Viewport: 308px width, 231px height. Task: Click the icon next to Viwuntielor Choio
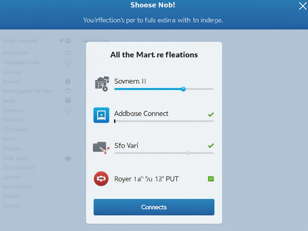coord(68,63)
